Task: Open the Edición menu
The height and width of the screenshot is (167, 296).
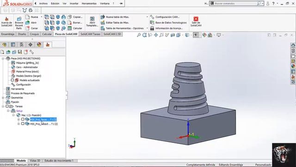Action: (x=55, y=3)
